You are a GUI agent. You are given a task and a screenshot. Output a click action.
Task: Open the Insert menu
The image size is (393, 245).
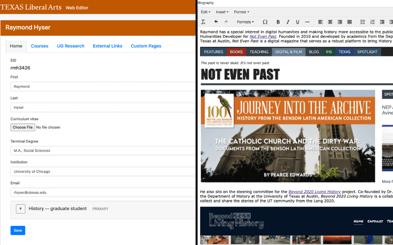coord(222,12)
